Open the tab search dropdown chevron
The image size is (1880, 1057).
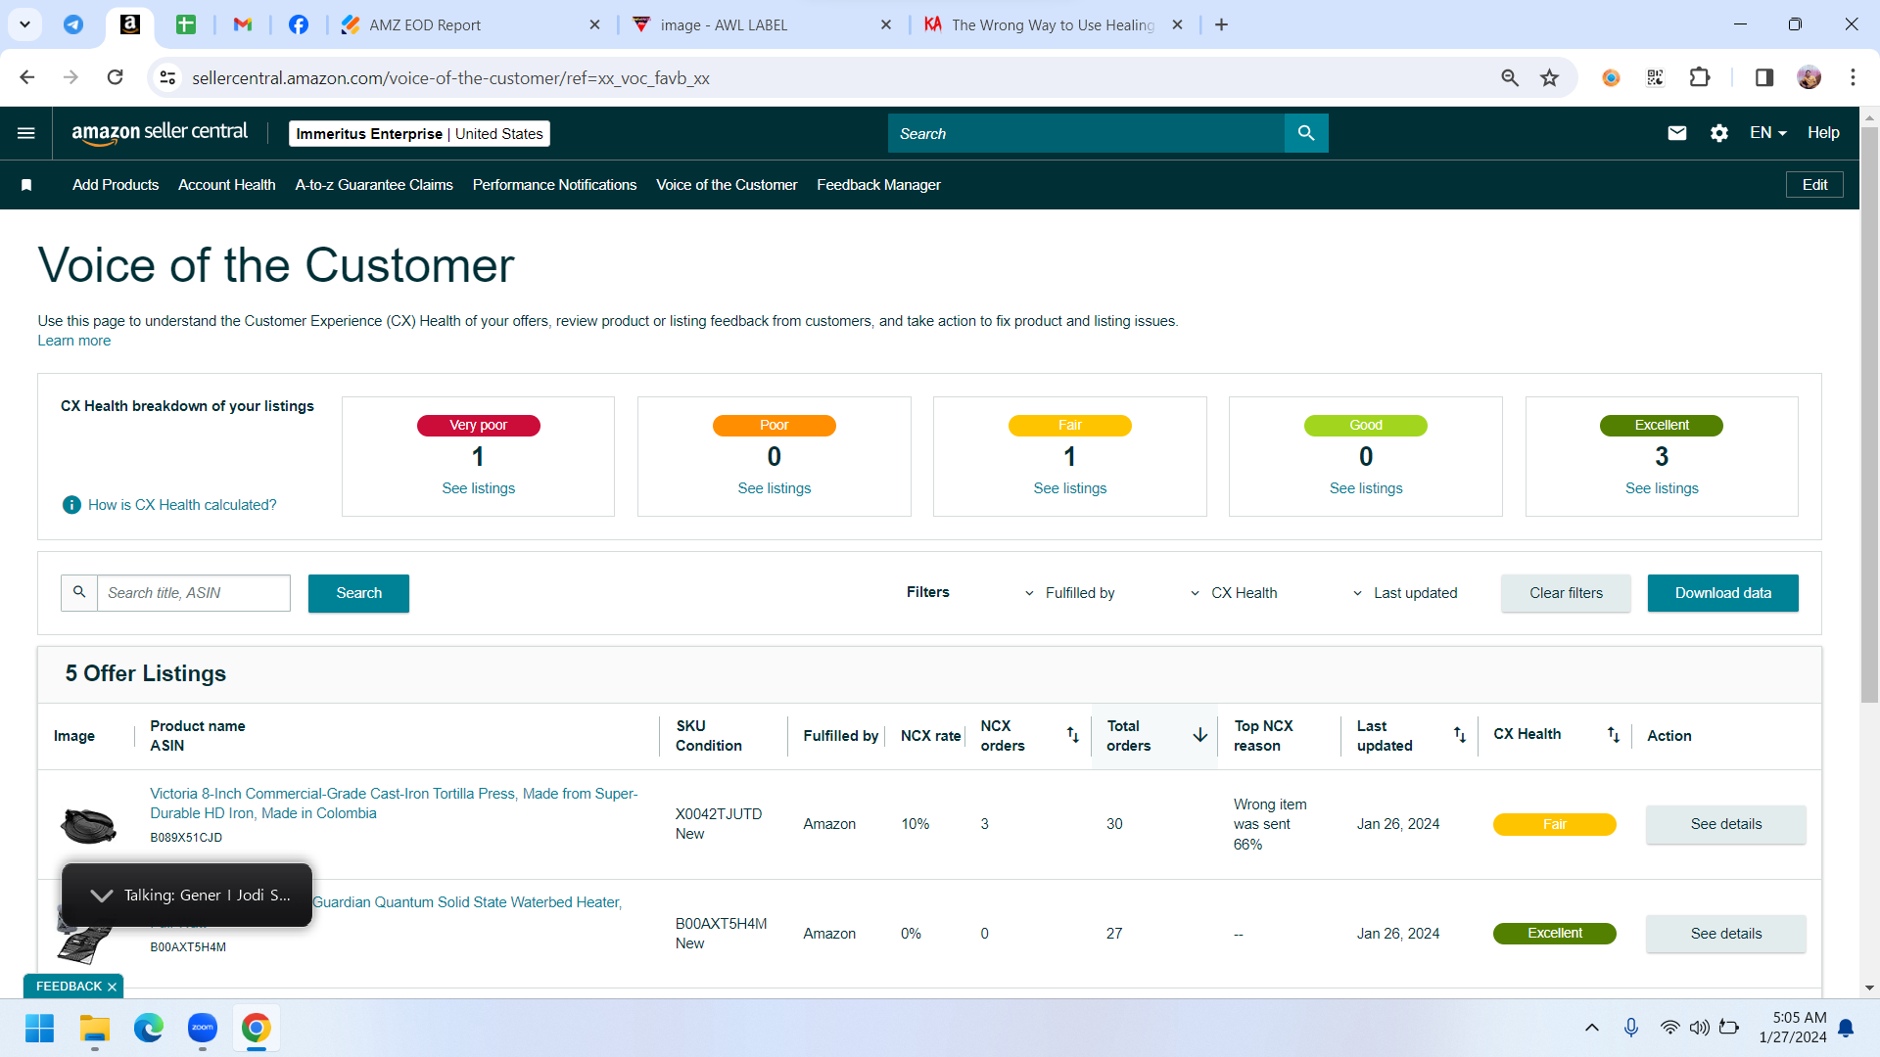click(x=24, y=24)
